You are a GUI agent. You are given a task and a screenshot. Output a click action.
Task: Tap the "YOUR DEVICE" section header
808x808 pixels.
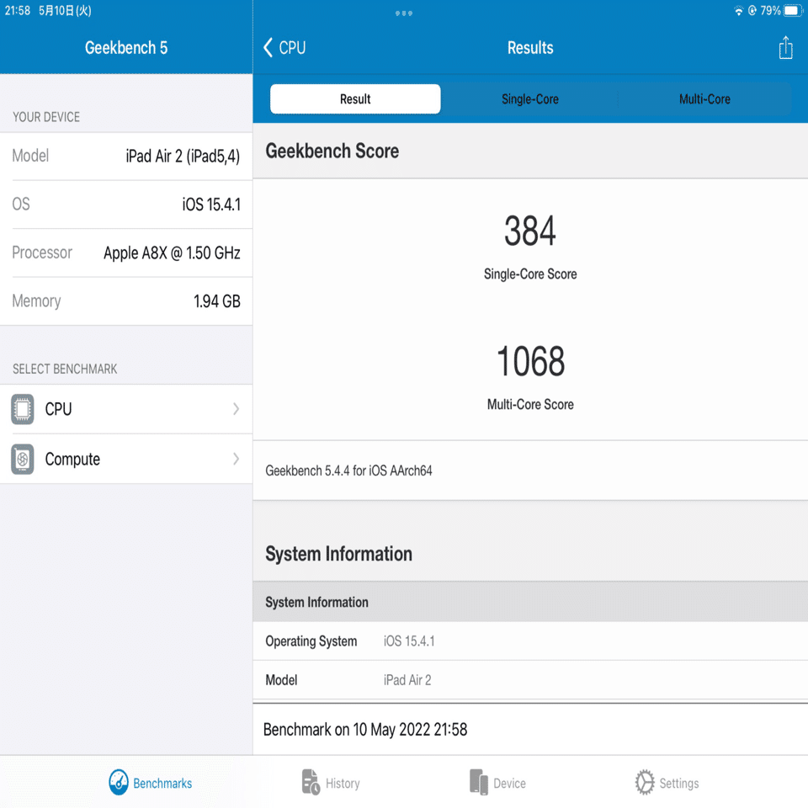click(x=46, y=117)
